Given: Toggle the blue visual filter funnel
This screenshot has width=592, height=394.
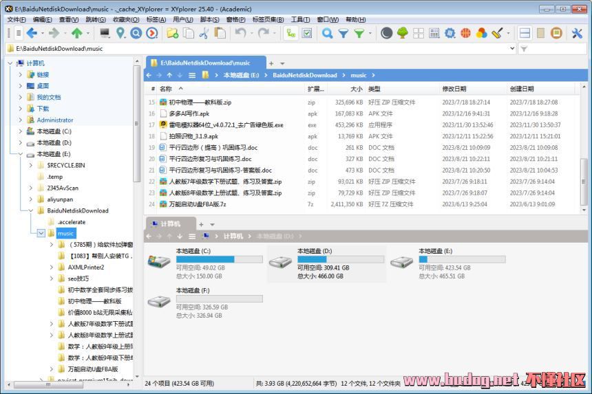Looking at the screenshot, I should (x=343, y=33).
